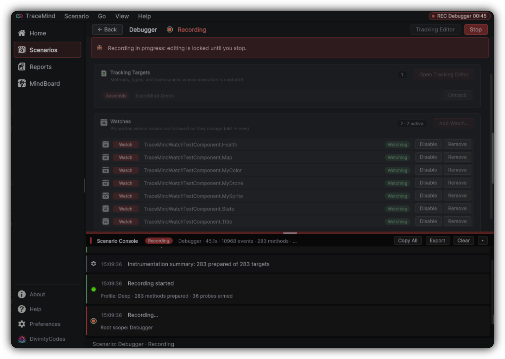Image resolution: width=505 pixels, height=359 pixels.
Task: Click the TraceMind logo in menu bar
Action: coord(19,16)
